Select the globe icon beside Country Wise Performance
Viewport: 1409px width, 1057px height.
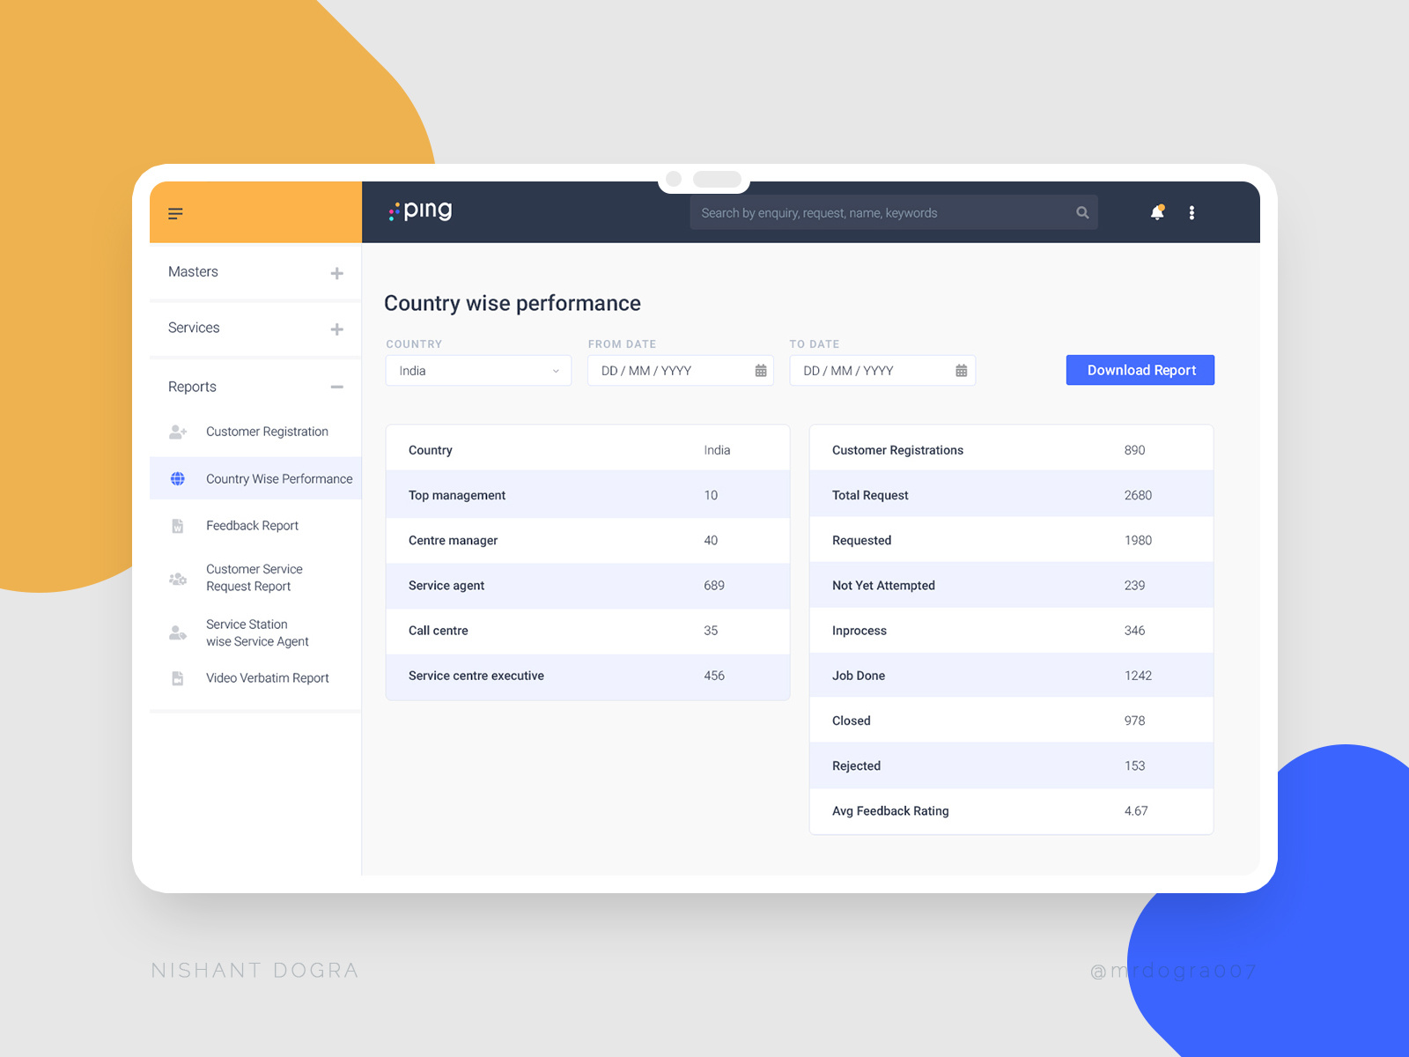coord(177,478)
